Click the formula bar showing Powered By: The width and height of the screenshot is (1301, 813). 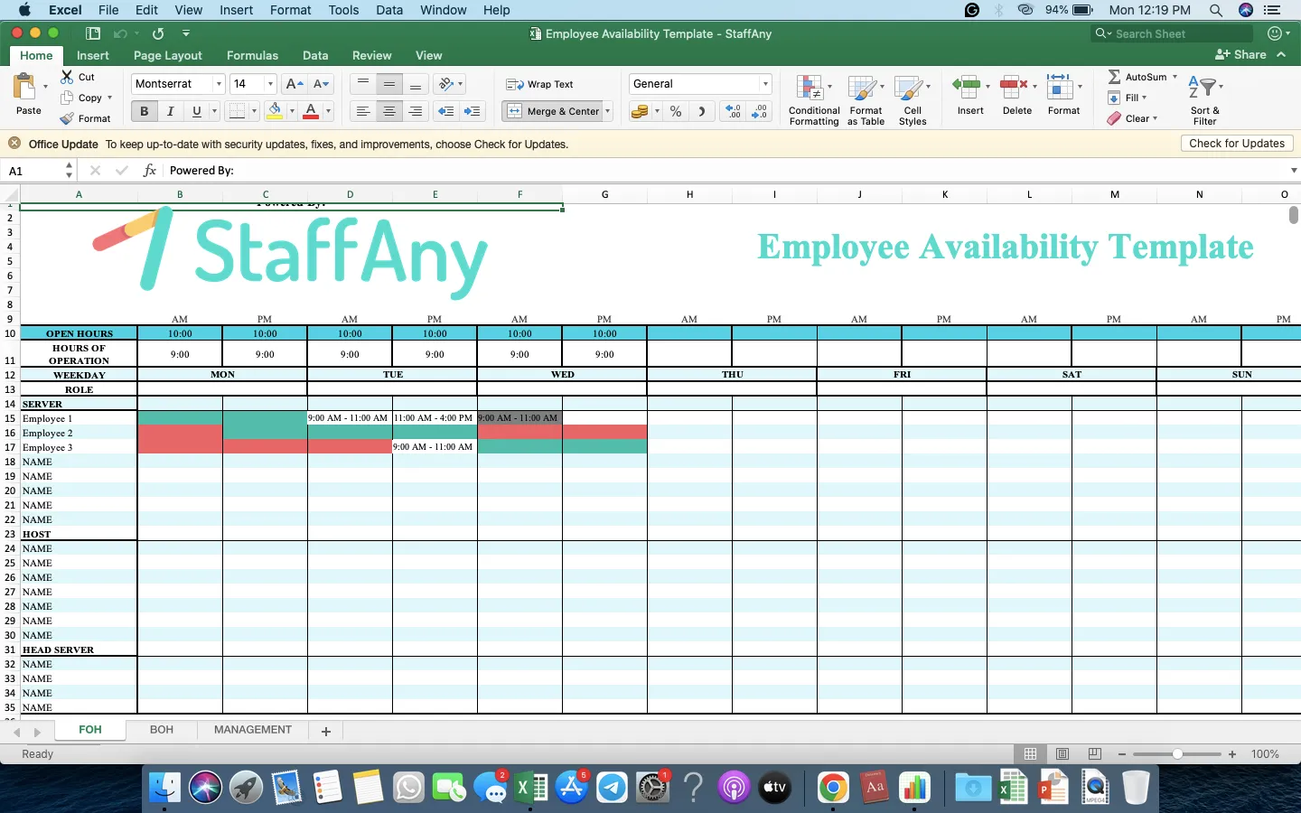click(x=725, y=170)
